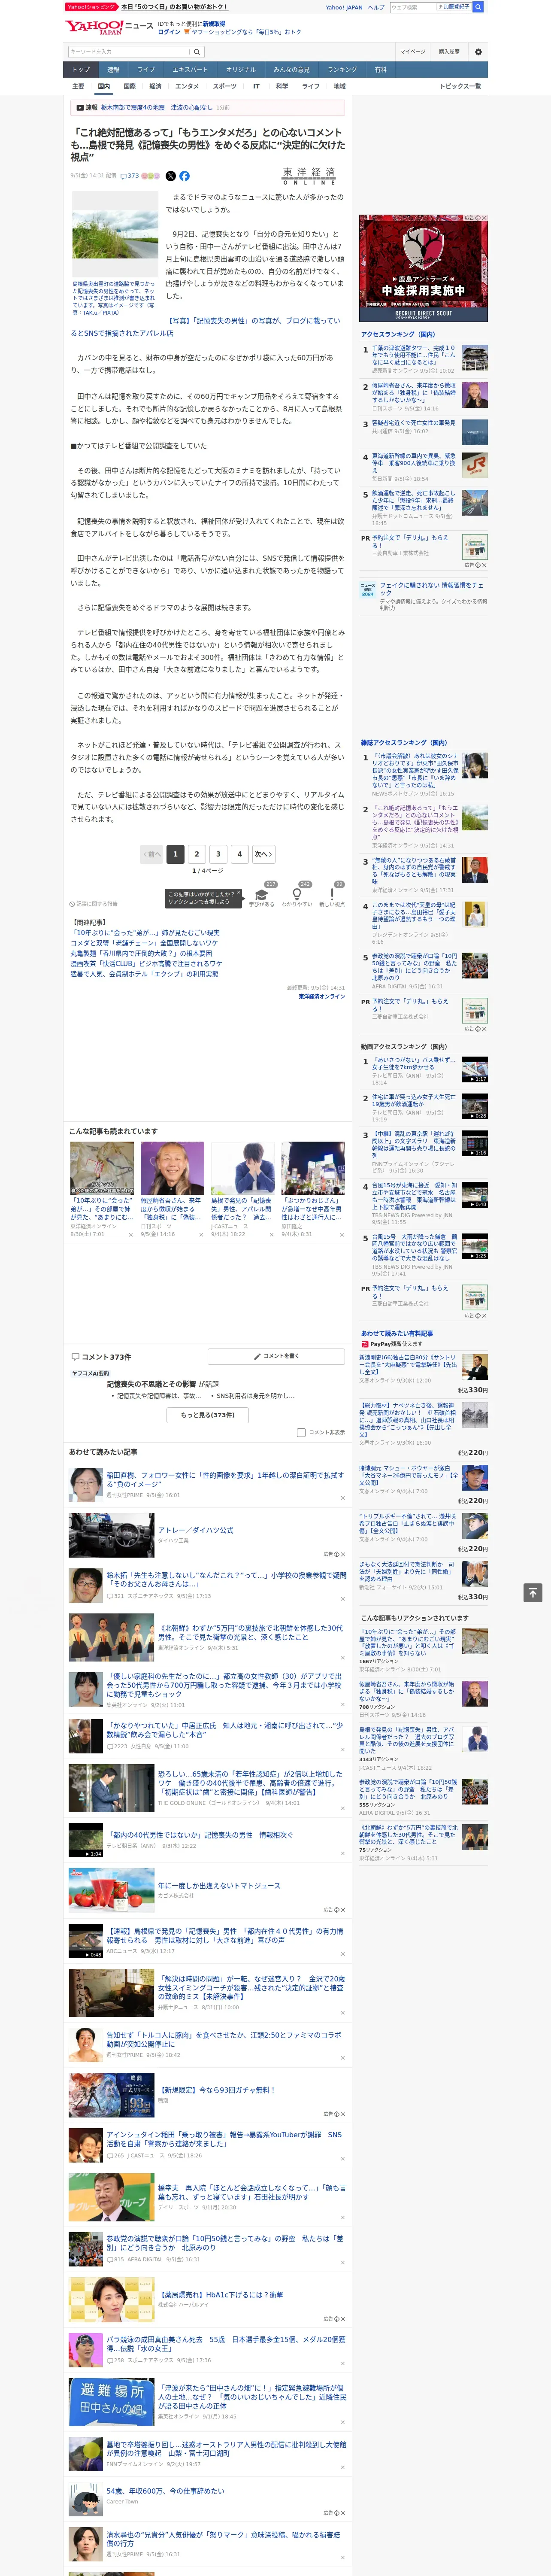Share the article on Facebook
This screenshot has height=2576, width=551.
tap(184, 176)
